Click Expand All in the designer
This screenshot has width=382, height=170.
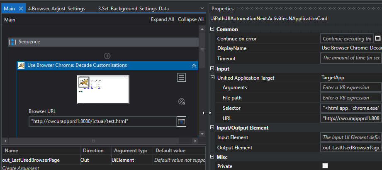pos(162,19)
